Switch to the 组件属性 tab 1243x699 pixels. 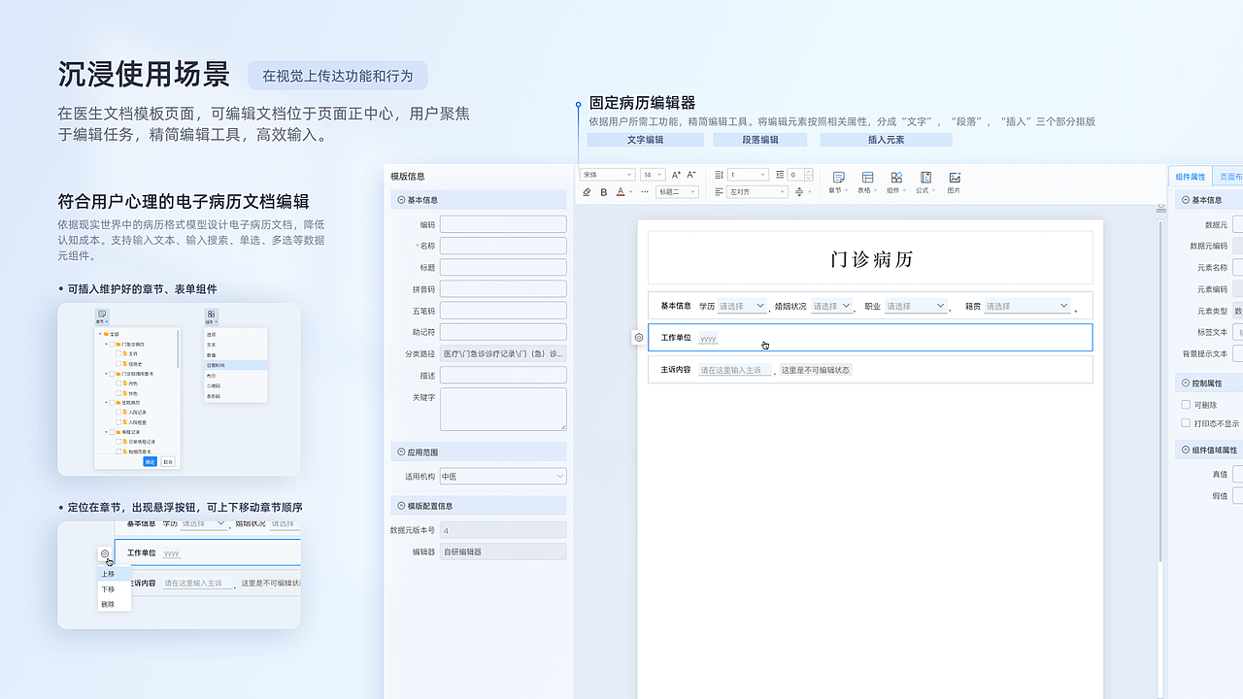1190,177
